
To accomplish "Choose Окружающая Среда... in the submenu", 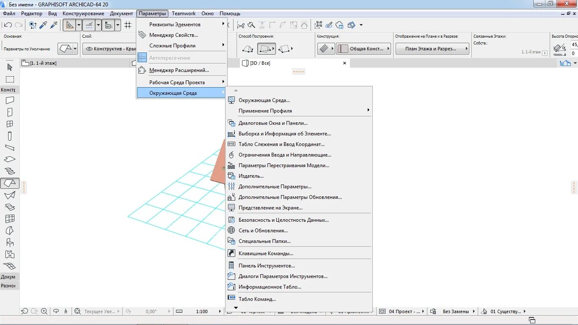I will pos(299,100).
